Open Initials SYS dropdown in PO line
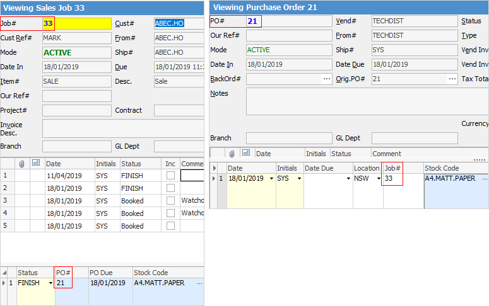 tap(299, 178)
